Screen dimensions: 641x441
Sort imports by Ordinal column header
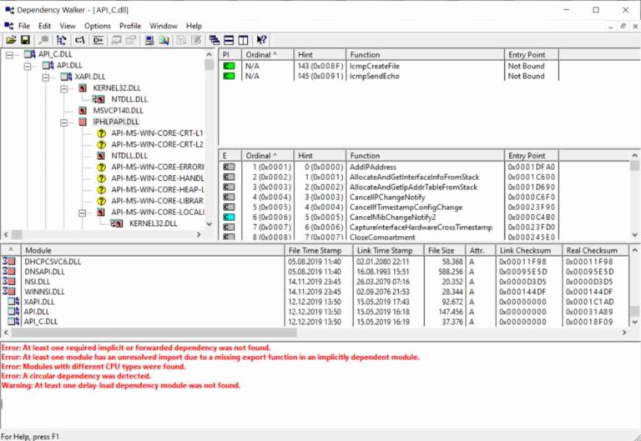[x=267, y=55]
